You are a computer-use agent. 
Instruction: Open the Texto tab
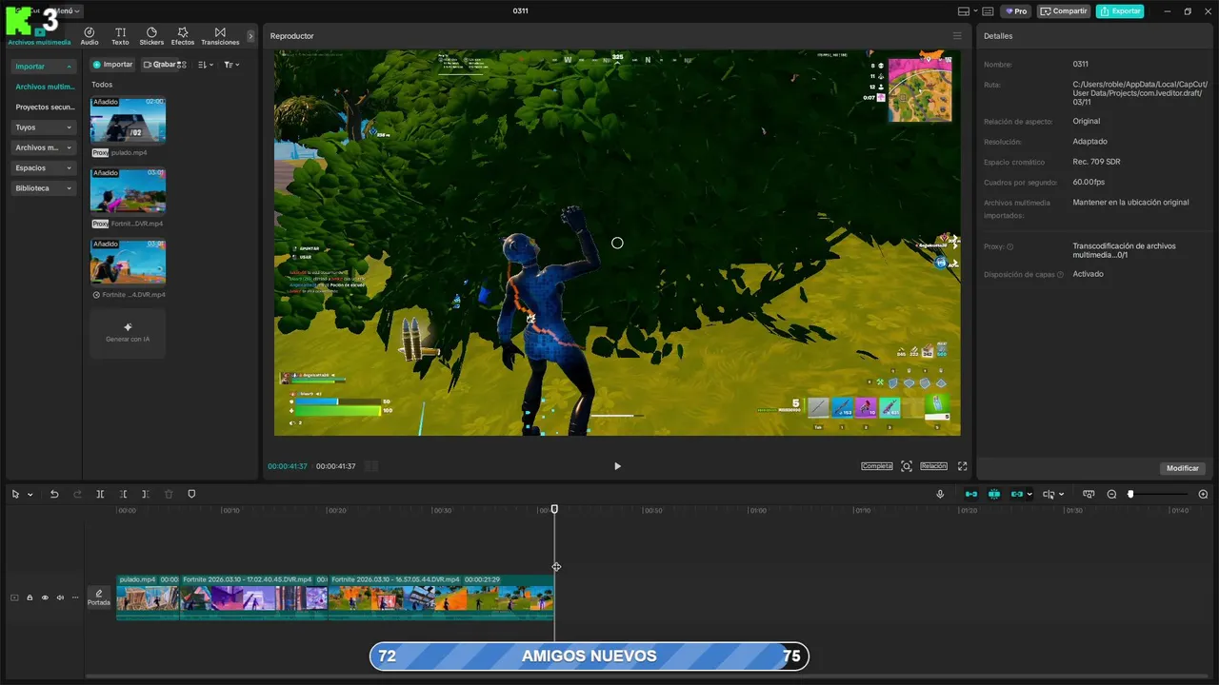(x=120, y=36)
